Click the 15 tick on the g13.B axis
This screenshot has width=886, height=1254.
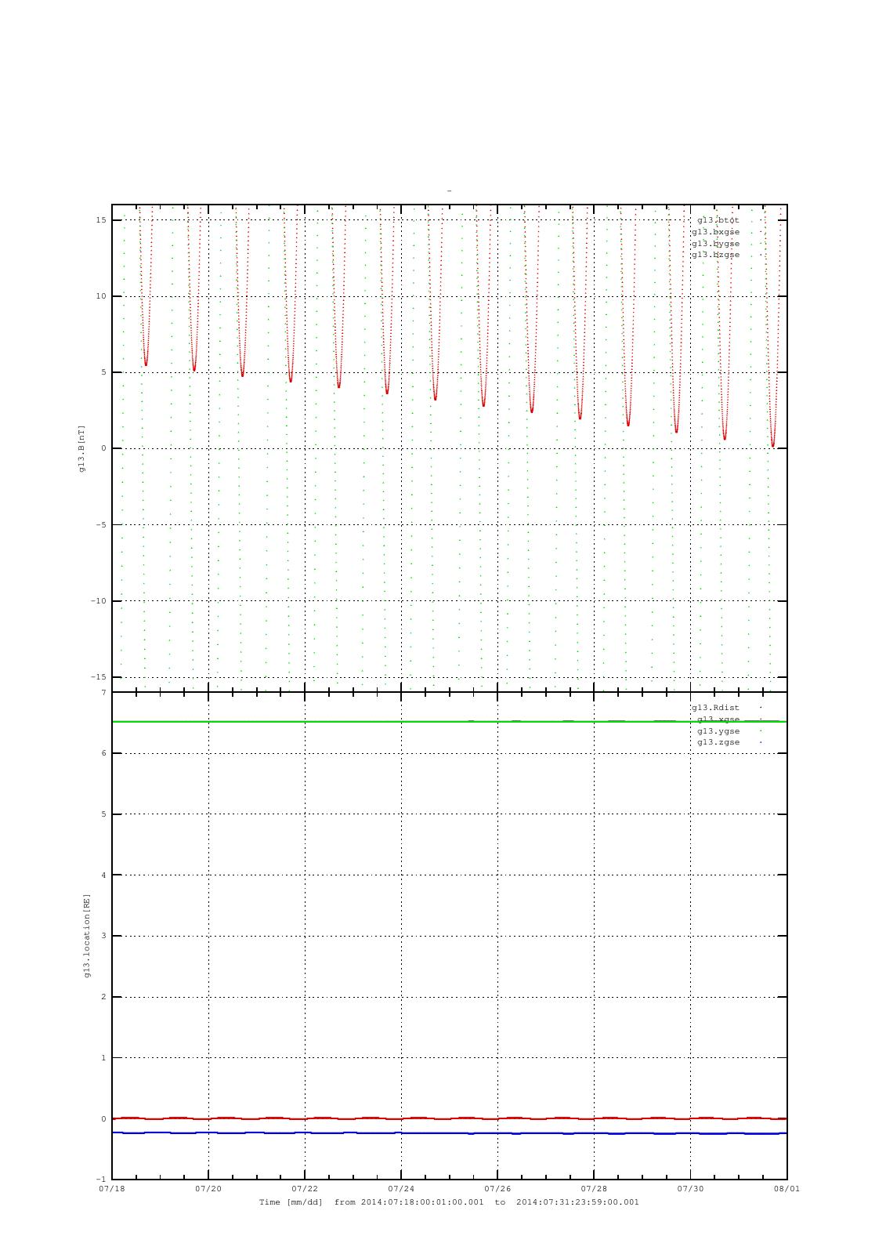pyautogui.click(x=101, y=220)
